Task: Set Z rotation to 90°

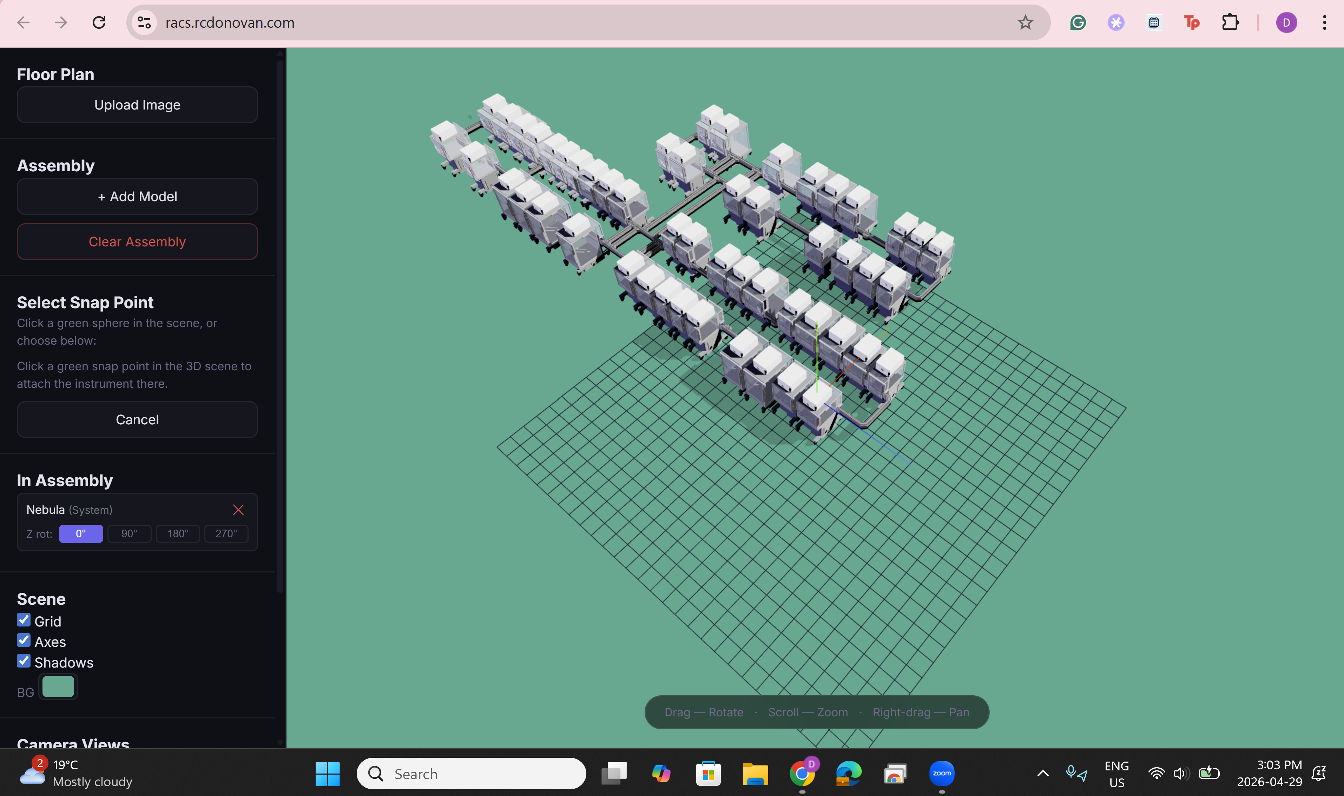Action: pos(129,534)
